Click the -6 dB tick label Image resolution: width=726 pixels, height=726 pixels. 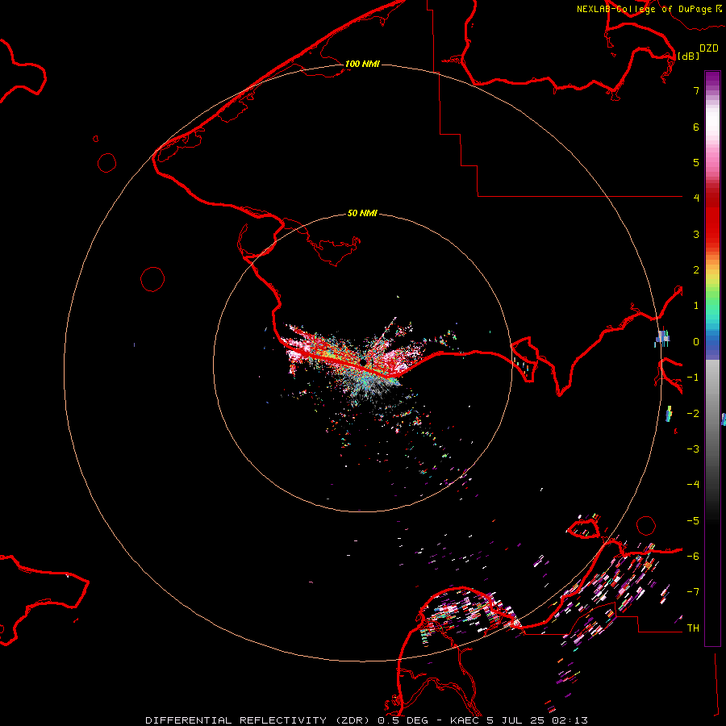point(693,557)
